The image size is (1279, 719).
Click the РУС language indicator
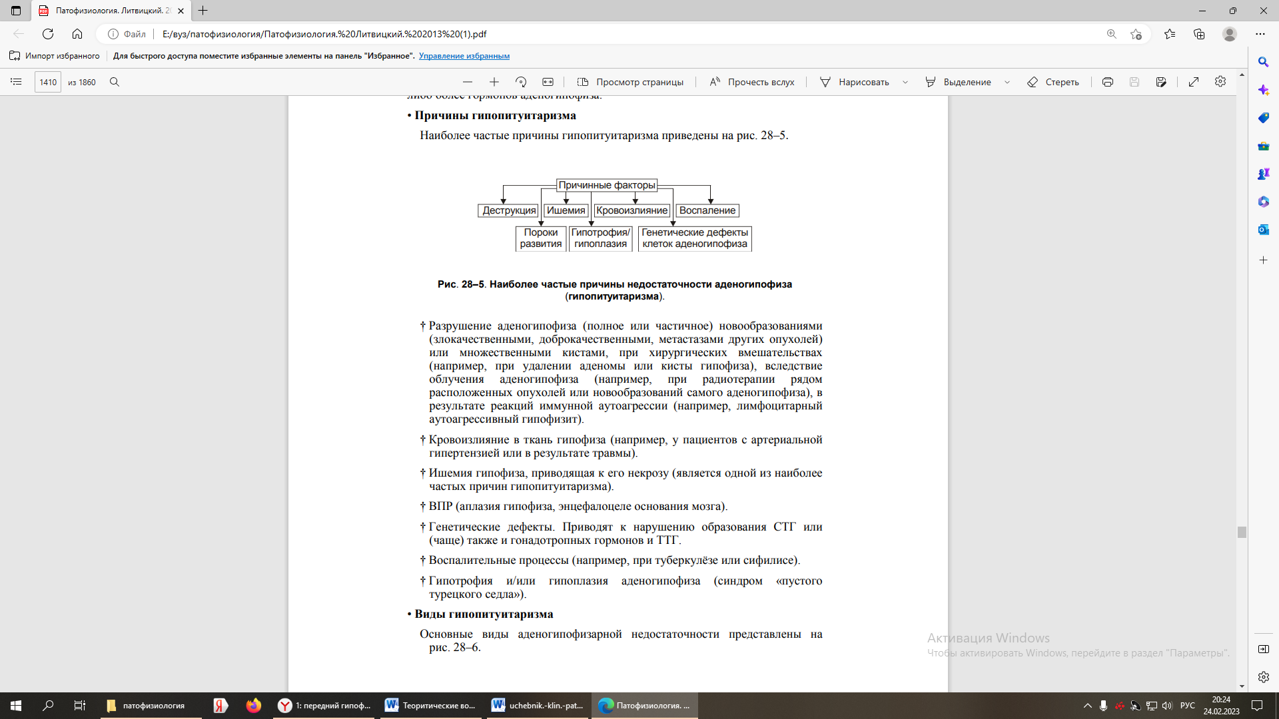point(1188,706)
